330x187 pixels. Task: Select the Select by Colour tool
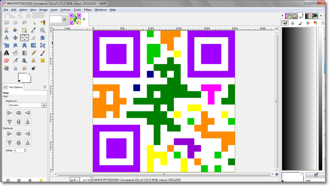coord(42,23)
